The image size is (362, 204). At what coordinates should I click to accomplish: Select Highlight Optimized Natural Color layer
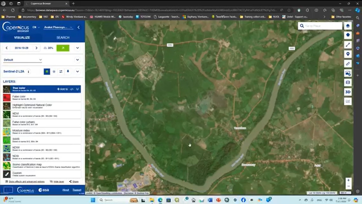[x=42, y=106]
